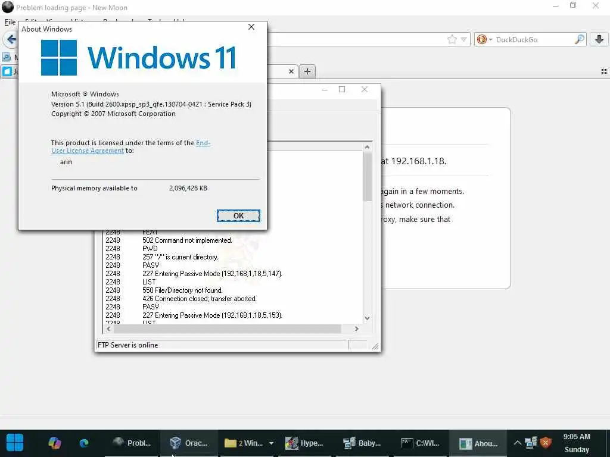This screenshot has height=457, width=610.
Task: Open the tab groups grid icon
Action: 604,71
